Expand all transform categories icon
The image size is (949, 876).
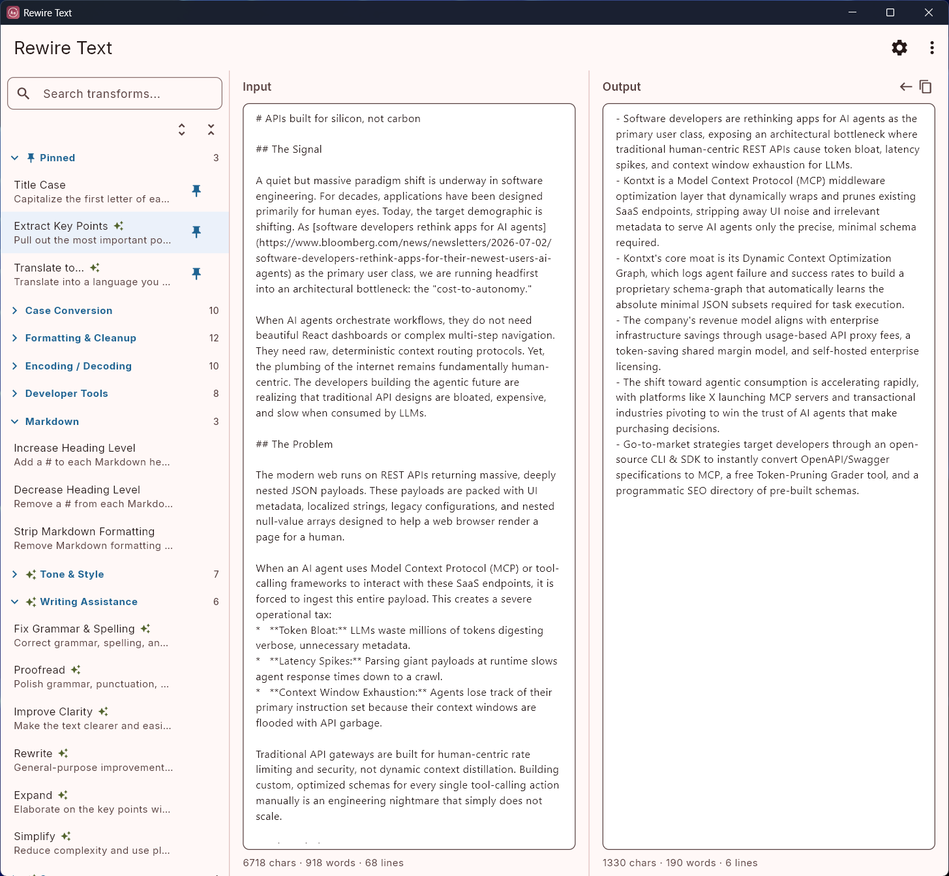click(x=182, y=130)
